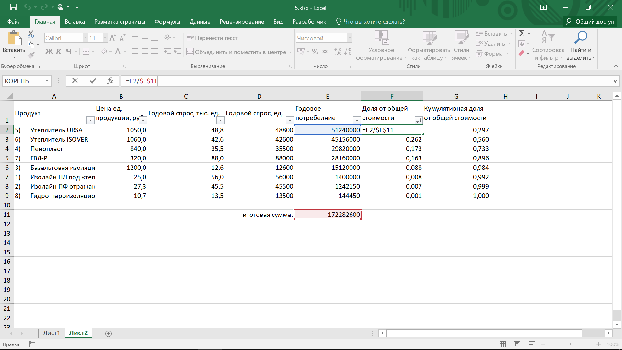Add a new sheet with plus button
Viewport: 622px width, 350px height.
click(x=109, y=333)
